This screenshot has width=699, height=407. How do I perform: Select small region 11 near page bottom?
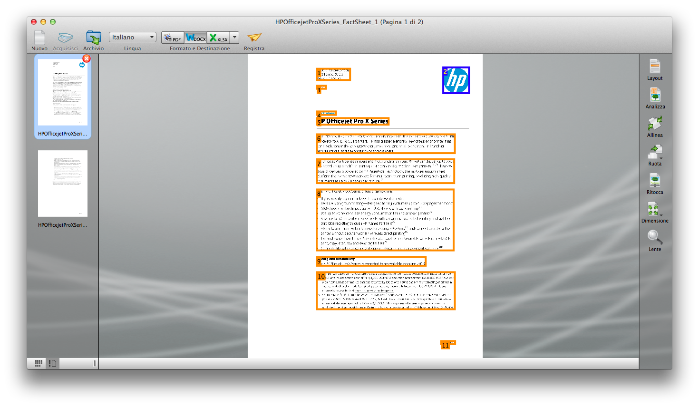click(x=448, y=345)
